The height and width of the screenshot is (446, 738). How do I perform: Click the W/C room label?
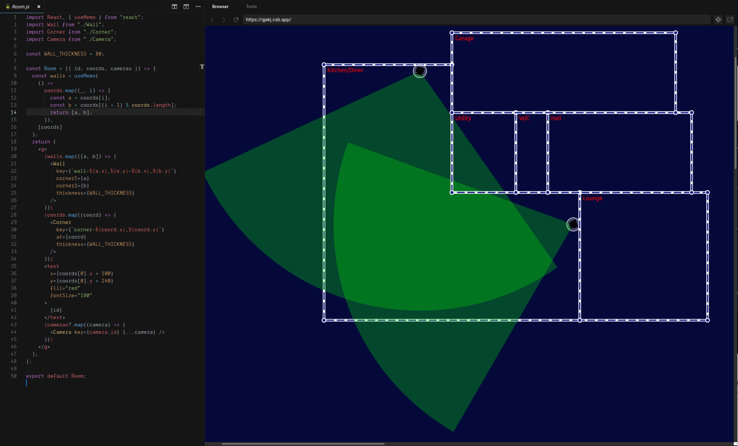pyautogui.click(x=524, y=118)
